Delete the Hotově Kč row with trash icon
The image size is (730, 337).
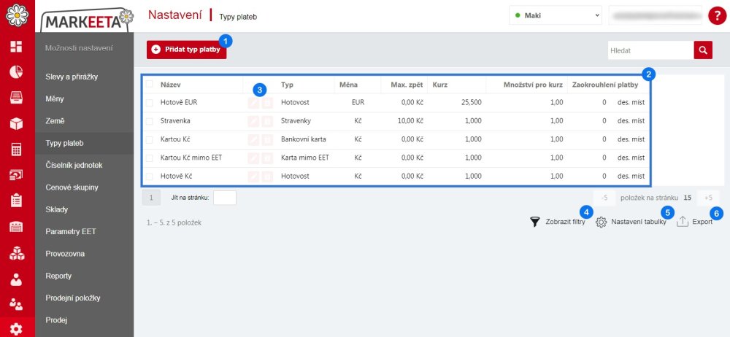(x=267, y=177)
